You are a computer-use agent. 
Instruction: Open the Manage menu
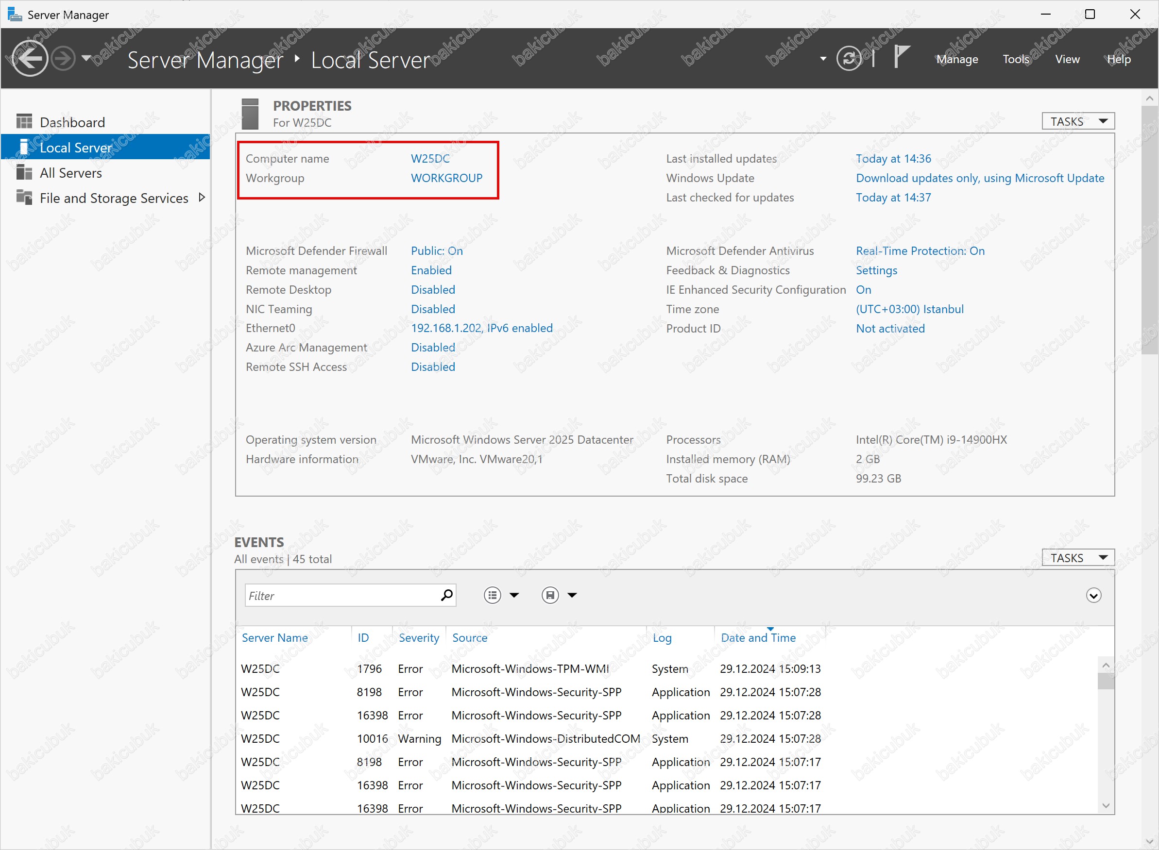957,59
